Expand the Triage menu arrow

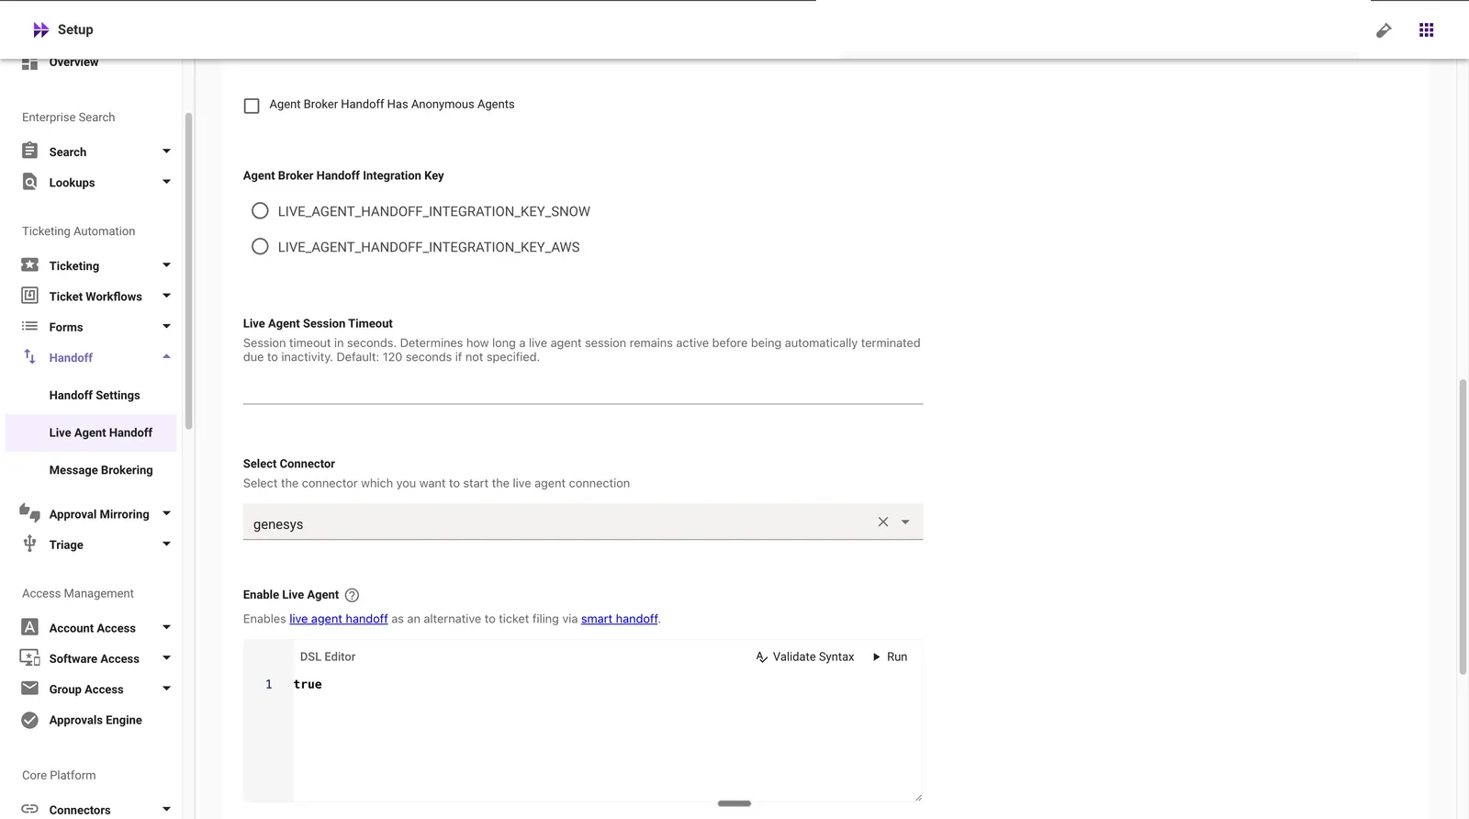coord(166,544)
